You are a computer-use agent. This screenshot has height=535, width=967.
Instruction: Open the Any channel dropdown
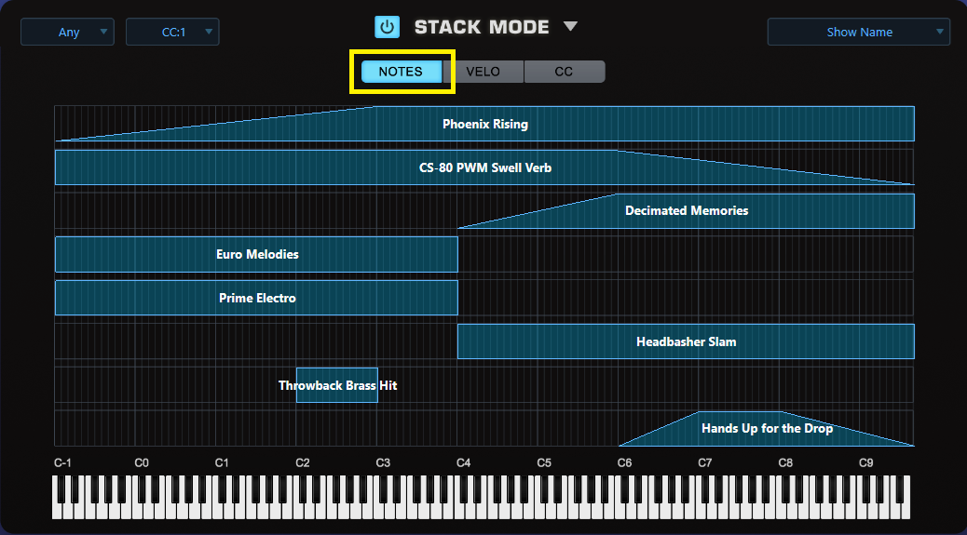point(67,32)
